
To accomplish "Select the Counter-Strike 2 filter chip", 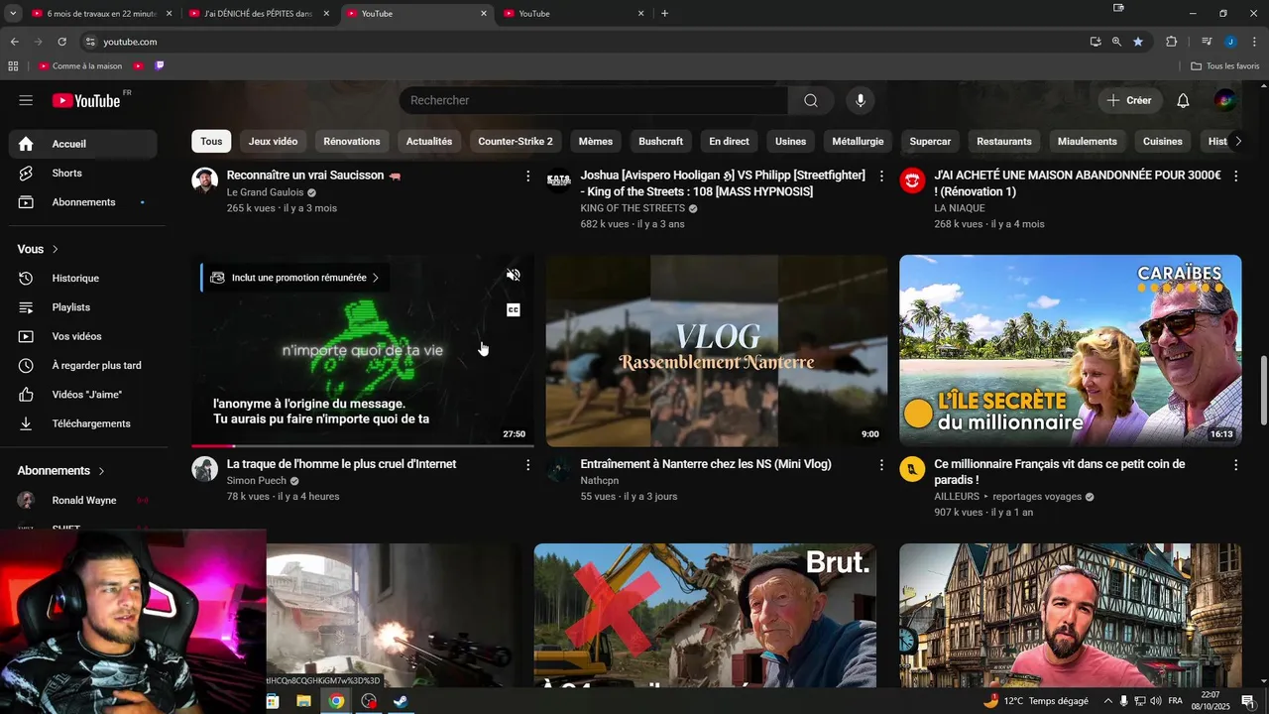I will [516, 141].
